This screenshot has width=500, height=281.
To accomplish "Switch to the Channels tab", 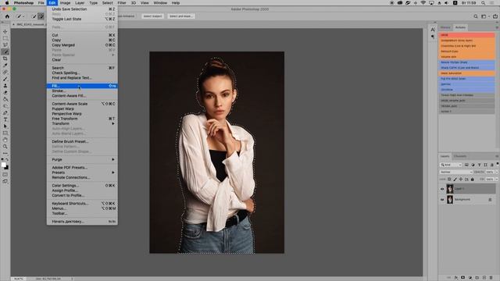I will pos(460,156).
